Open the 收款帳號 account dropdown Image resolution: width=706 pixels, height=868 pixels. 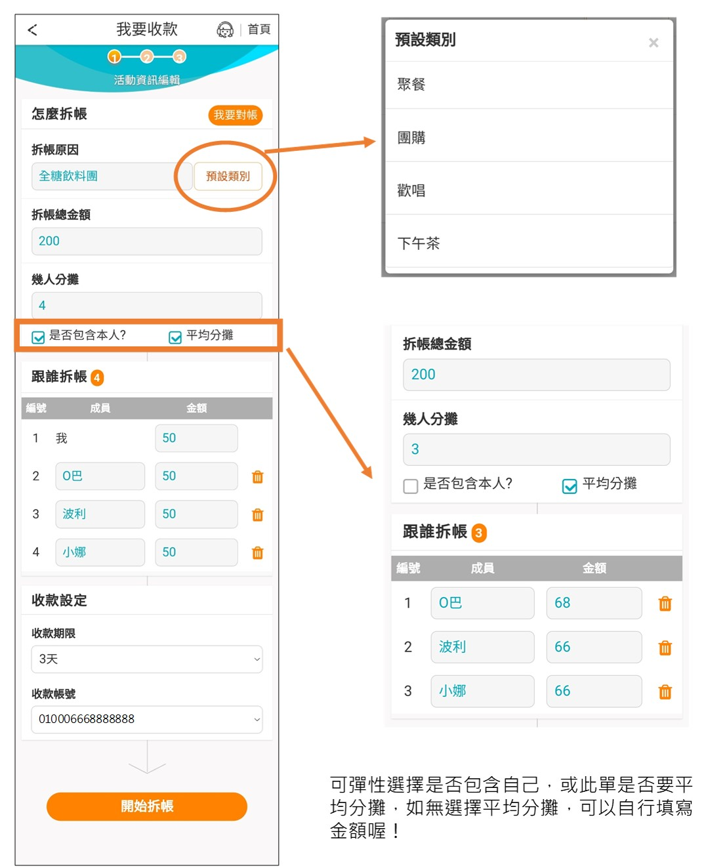[x=146, y=720]
